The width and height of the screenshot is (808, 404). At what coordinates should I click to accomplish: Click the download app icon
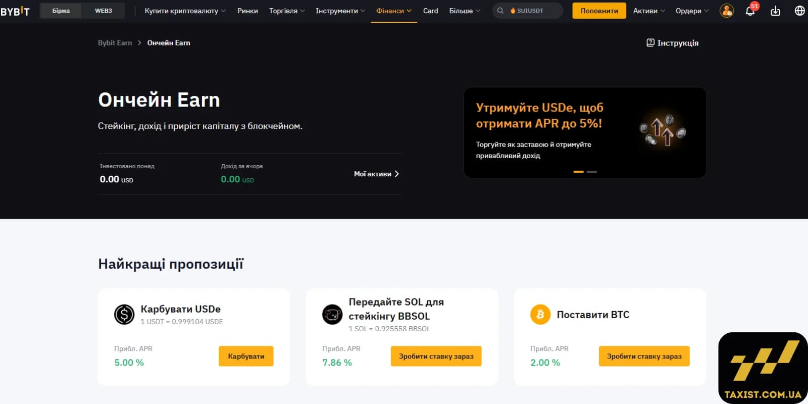pyautogui.click(x=776, y=11)
